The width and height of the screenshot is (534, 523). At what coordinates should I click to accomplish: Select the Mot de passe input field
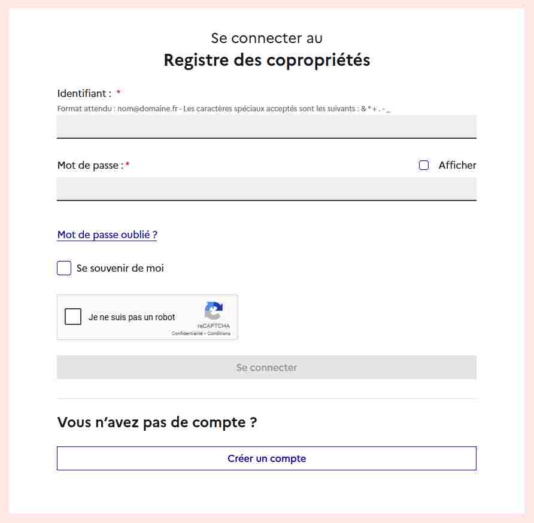[x=266, y=188]
